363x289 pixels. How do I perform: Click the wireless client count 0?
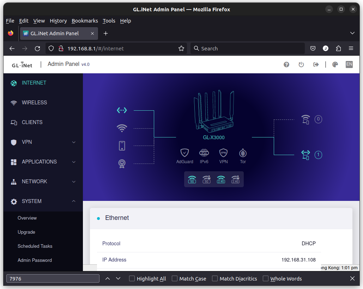coord(318,119)
